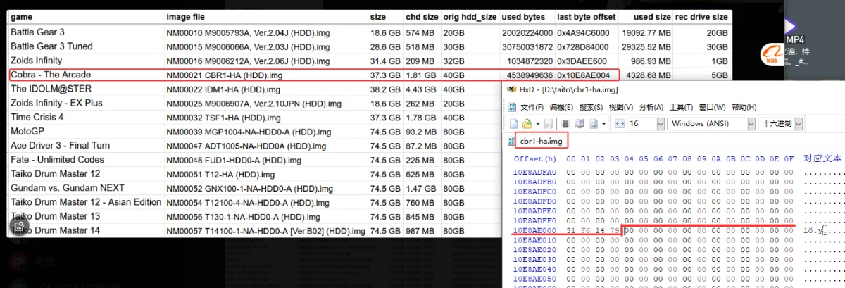Select the 'Battle Gear 3 Tuned' game cell
Viewport: 845px width, 288px height.
52,46
